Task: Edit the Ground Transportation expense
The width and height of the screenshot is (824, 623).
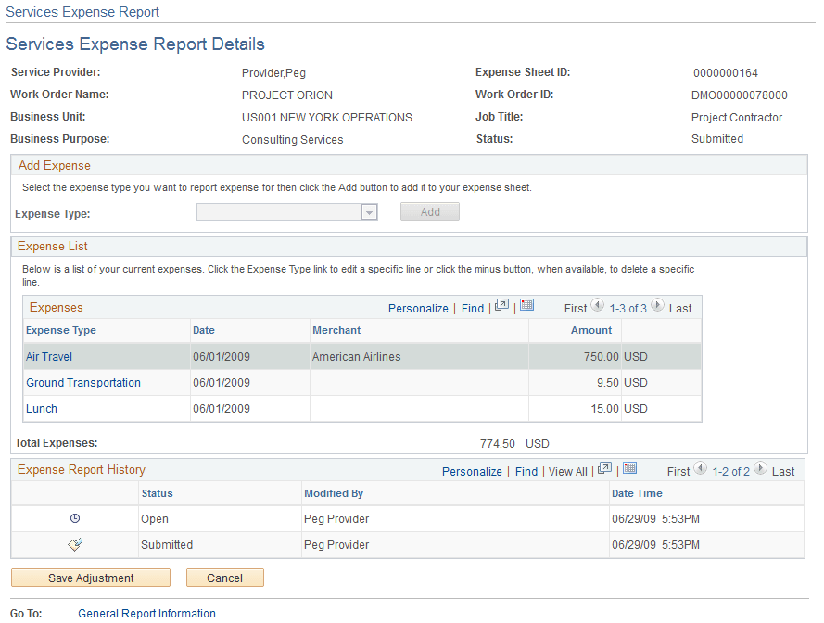Action: pos(82,382)
